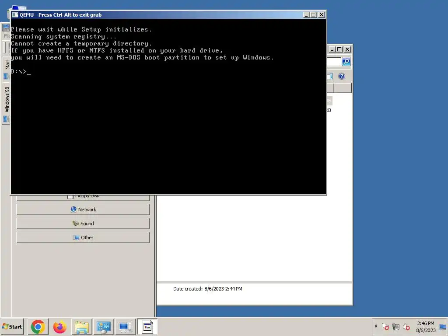Launch Google Chrome from taskbar
448x336 pixels.
(38, 326)
